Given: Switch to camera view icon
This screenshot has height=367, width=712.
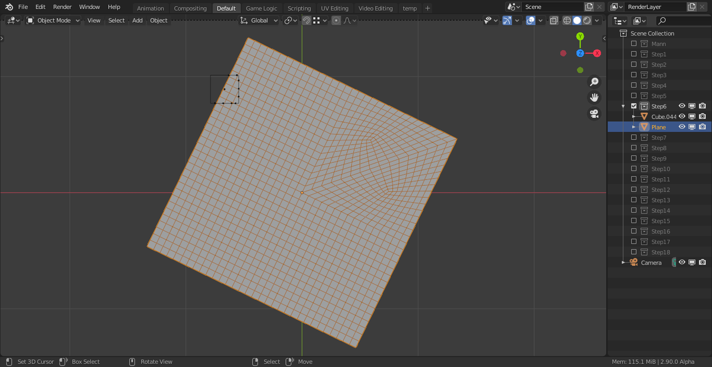Looking at the screenshot, I should pyautogui.click(x=594, y=114).
